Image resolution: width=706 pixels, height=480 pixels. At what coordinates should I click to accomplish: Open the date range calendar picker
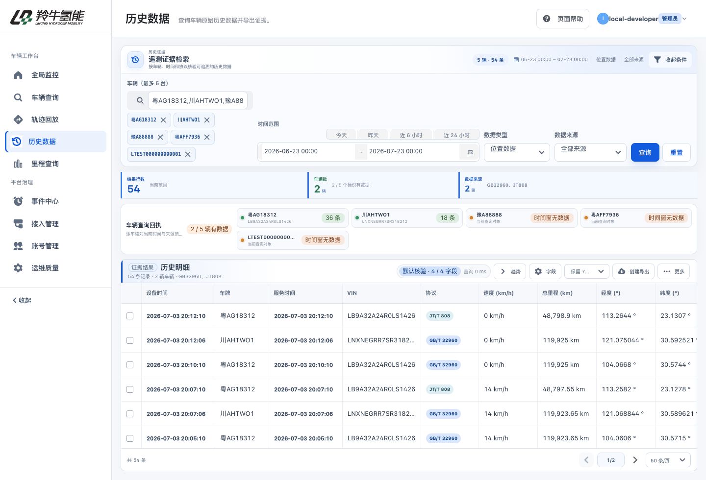point(470,152)
